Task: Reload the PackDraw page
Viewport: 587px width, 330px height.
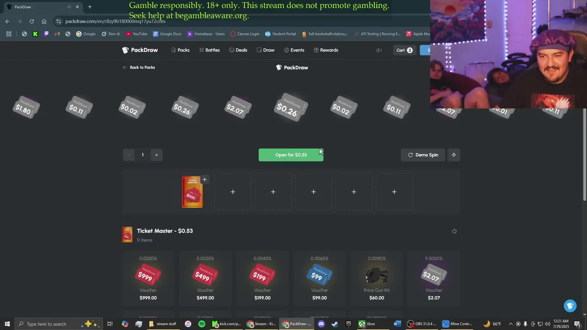Action: [x=32, y=21]
